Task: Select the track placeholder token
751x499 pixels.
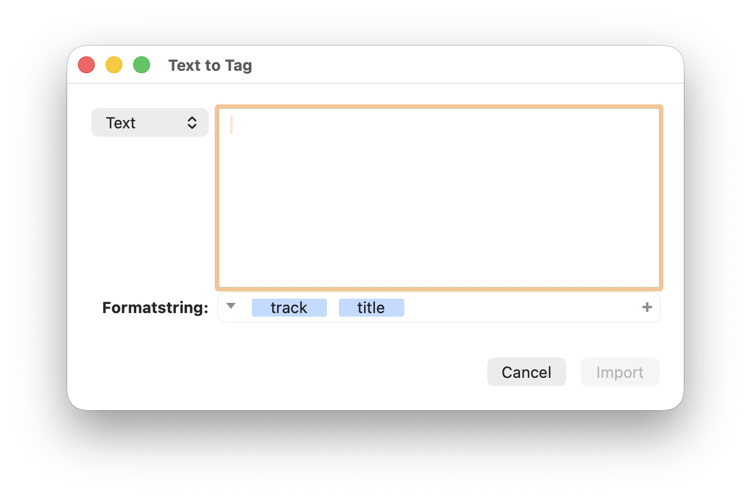Action: (289, 308)
